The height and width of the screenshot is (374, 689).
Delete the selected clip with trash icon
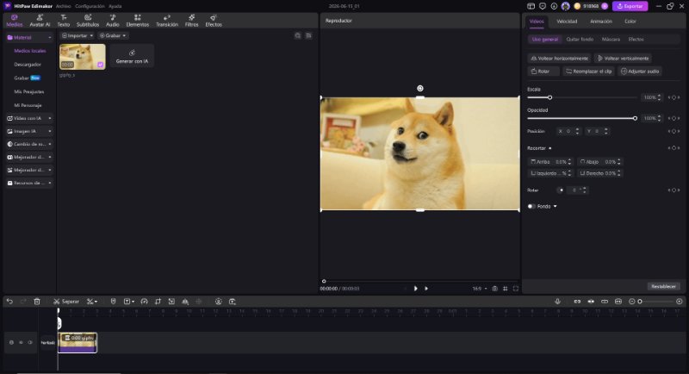[37, 302]
